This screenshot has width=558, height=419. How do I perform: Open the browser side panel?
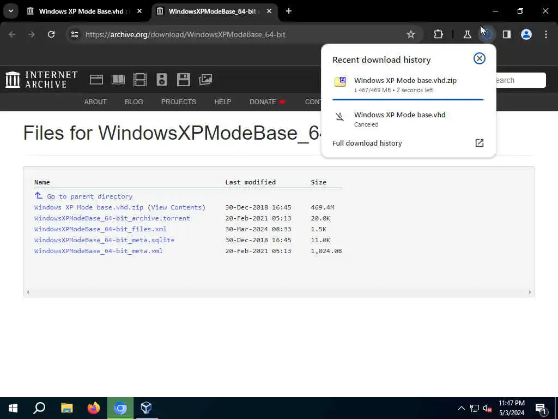(506, 34)
